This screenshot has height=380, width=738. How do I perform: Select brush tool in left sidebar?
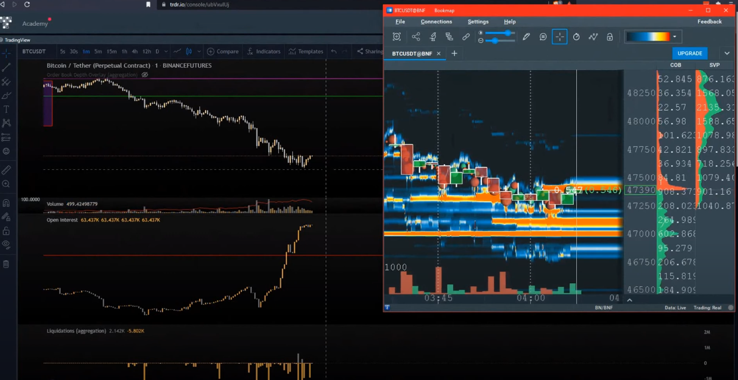click(6, 95)
